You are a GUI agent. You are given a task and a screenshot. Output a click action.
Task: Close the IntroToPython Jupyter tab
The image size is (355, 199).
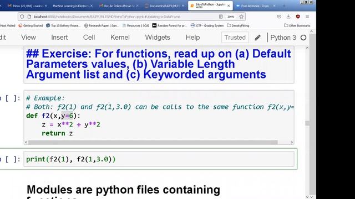229,6
